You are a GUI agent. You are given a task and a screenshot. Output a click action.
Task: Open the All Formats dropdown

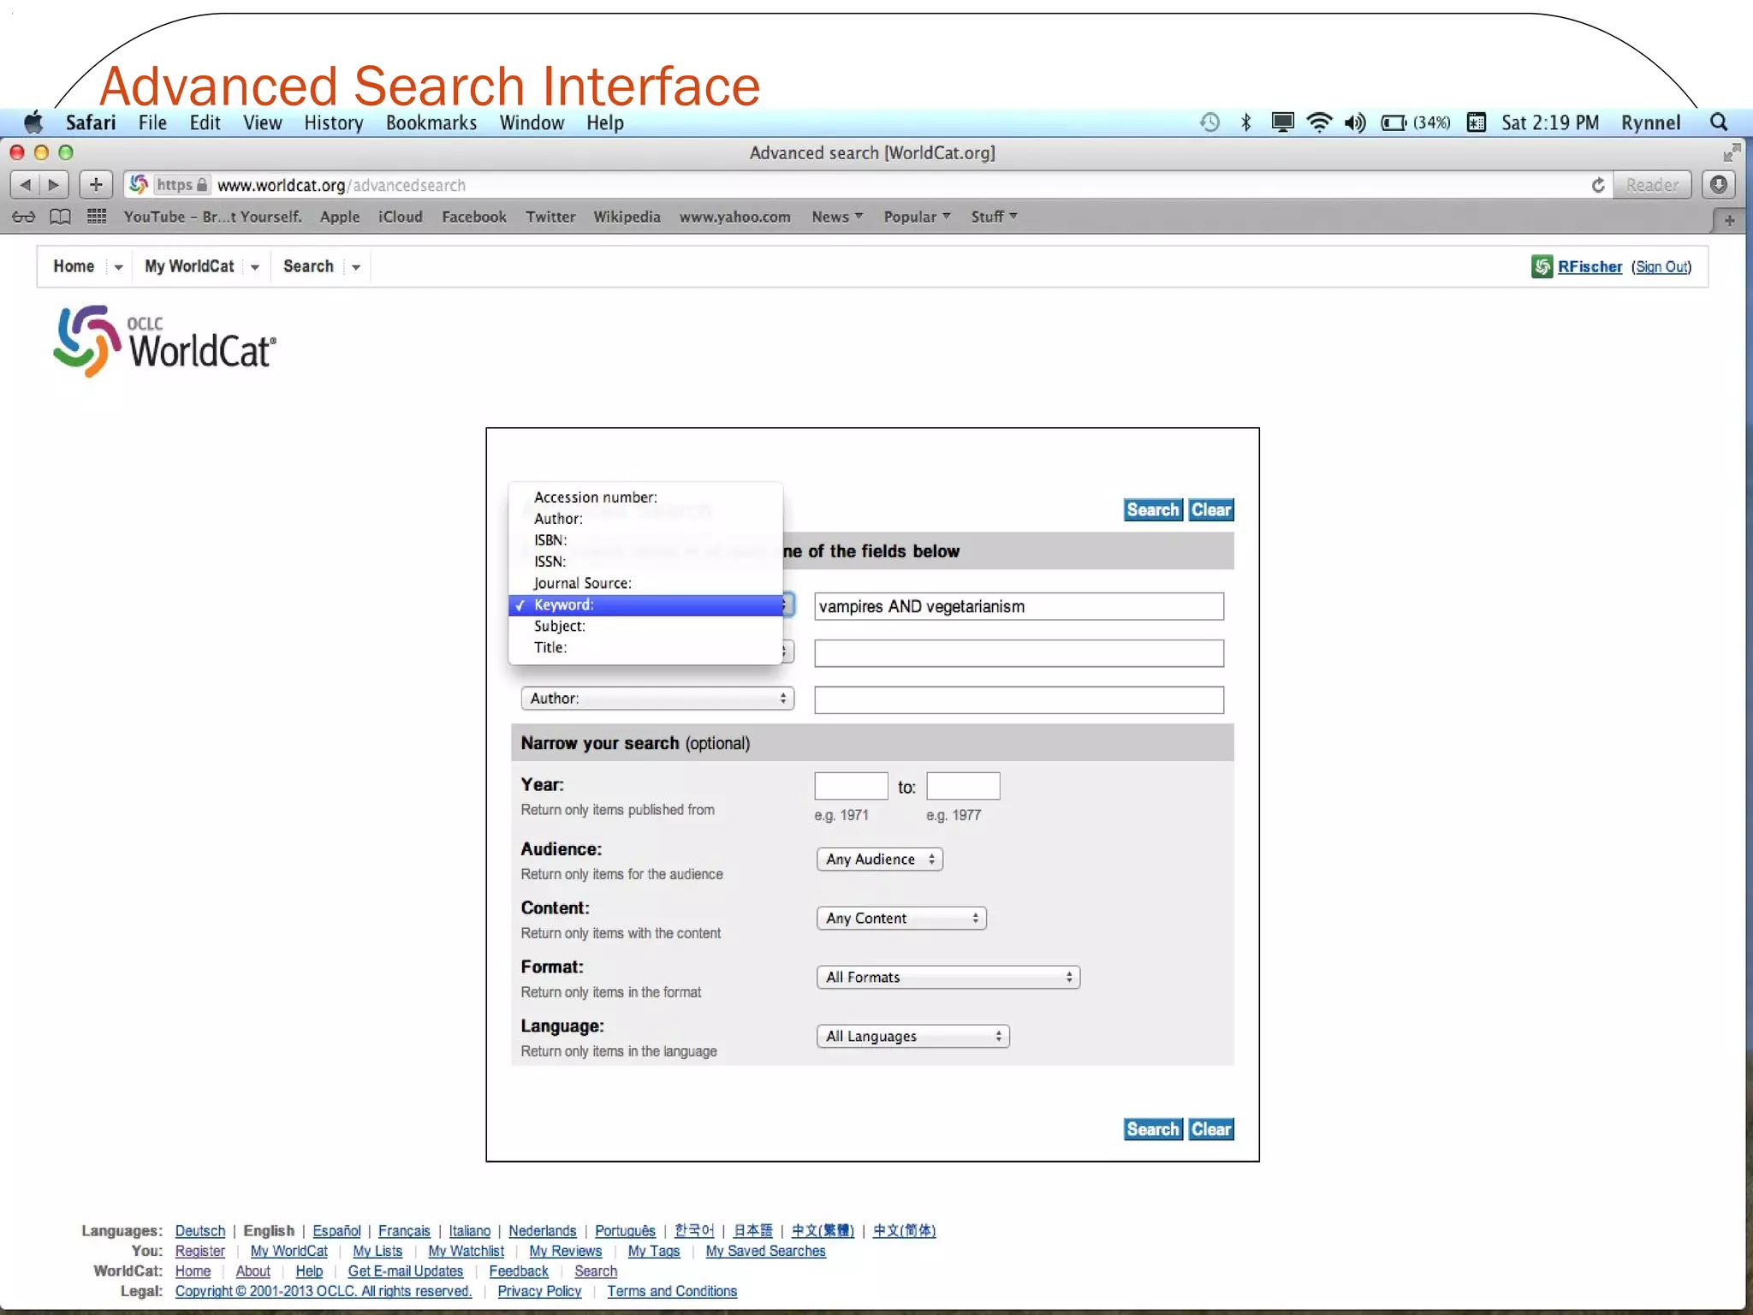pos(948,978)
